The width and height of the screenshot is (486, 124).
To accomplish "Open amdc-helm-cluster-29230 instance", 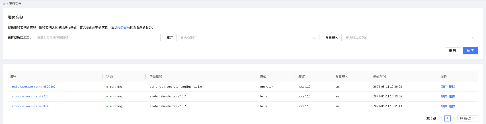I will coord(30,96).
